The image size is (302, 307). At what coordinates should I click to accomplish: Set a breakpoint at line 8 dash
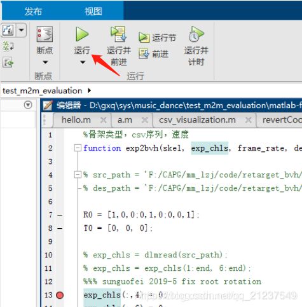[60, 229]
